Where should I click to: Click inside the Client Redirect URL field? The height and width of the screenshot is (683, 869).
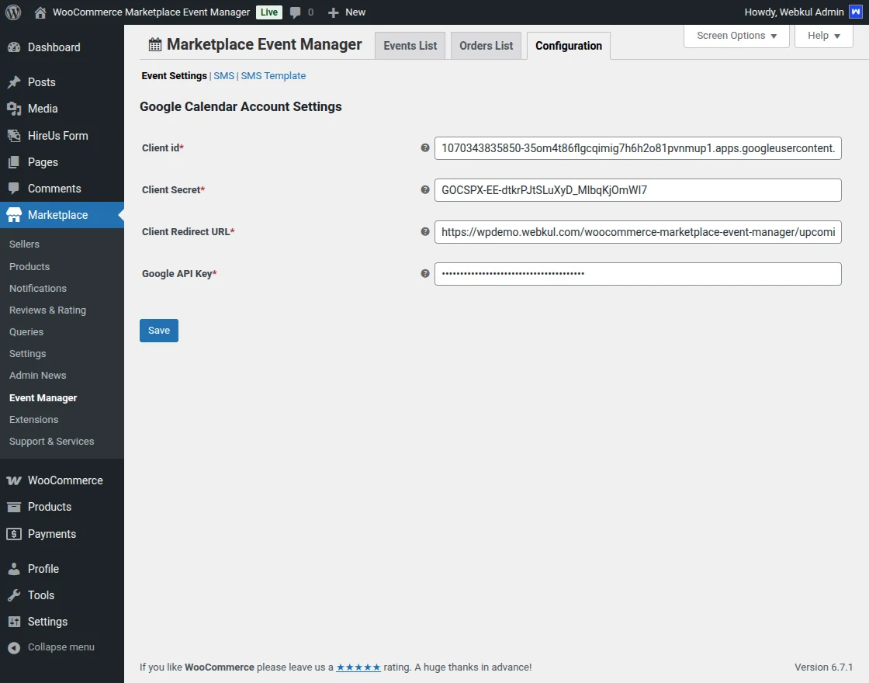636,231
